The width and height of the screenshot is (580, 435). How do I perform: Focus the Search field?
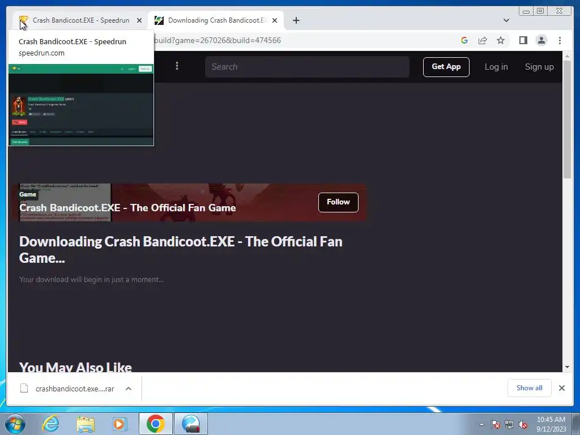click(308, 67)
